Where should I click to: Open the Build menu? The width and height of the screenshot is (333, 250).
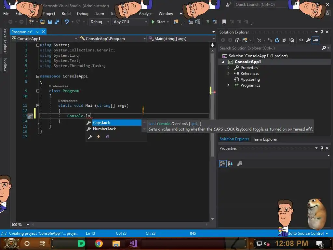[x=66, y=14]
